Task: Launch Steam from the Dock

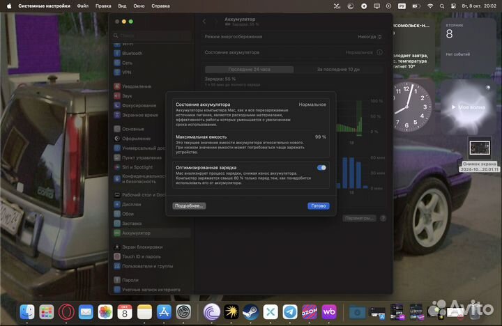Action: pyautogui.click(x=251, y=312)
